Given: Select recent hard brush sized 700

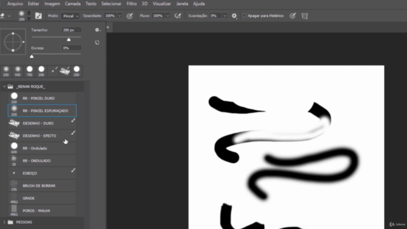Looking at the screenshot, I should pyautogui.click(x=30, y=71).
